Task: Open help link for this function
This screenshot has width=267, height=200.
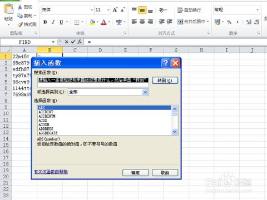Action: [x=51, y=172]
